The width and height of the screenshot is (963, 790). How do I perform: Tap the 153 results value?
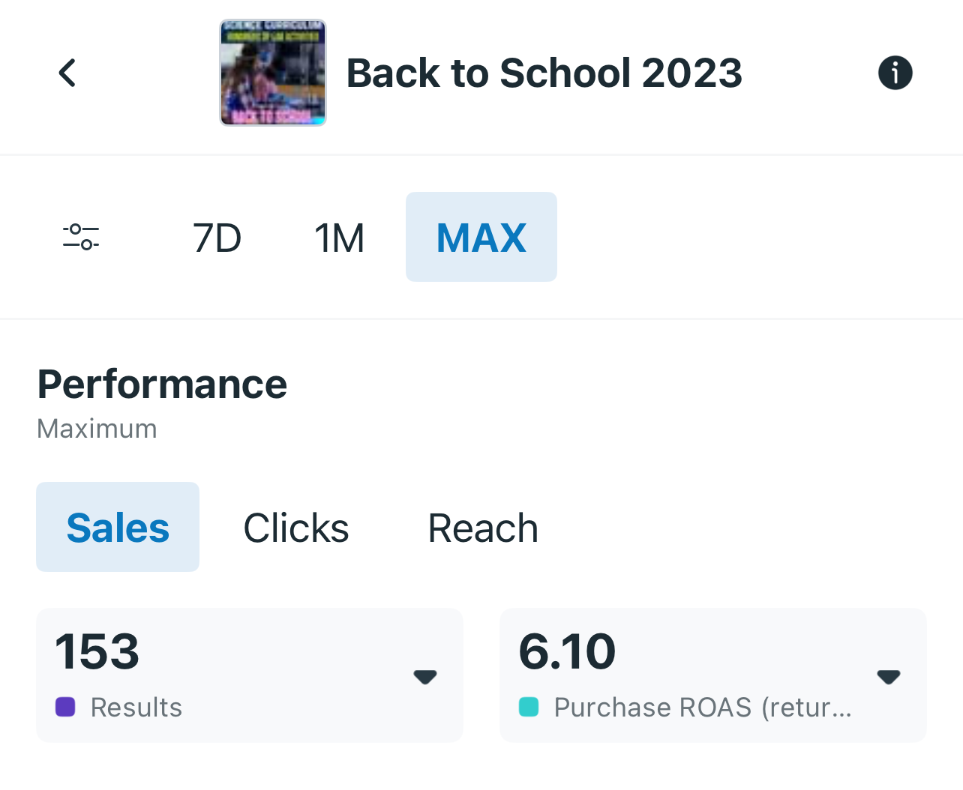point(97,651)
